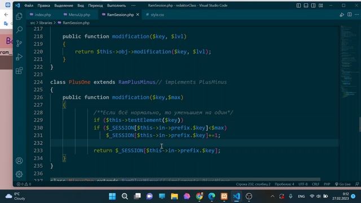Change indentation via Пробелов: 4
Image resolution: width=361 pixels, height=203 pixels.
(284, 184)
